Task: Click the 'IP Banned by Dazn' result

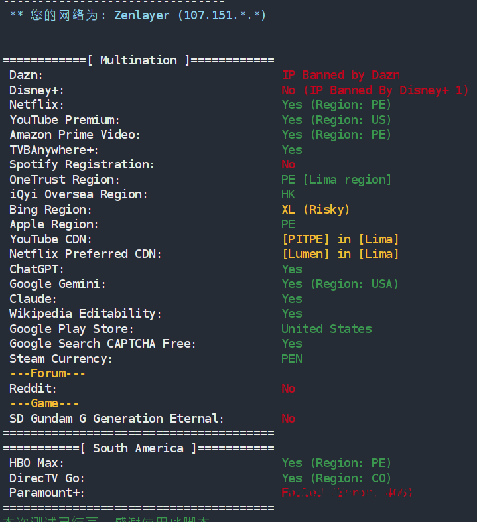Action: click(340, 75)
